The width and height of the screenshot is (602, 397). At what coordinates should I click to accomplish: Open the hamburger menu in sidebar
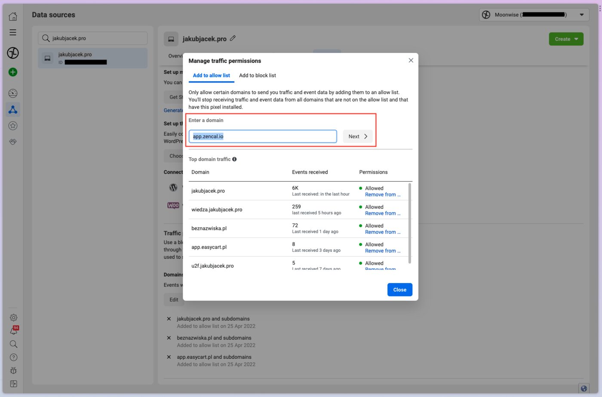tap(13, 32)
